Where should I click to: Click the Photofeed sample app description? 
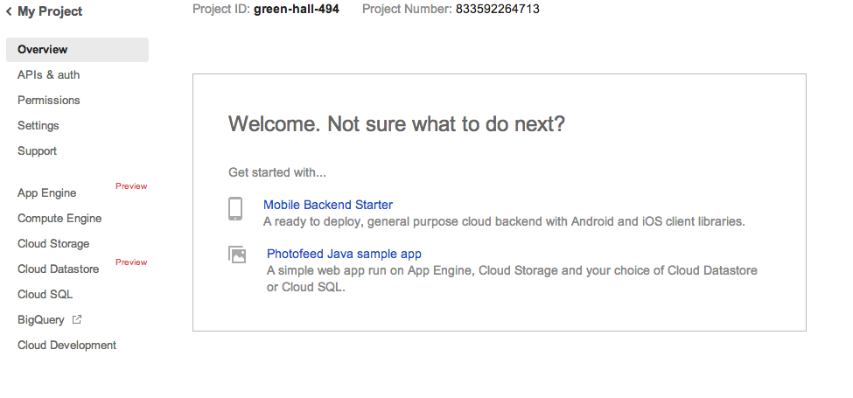pos(512,279)
